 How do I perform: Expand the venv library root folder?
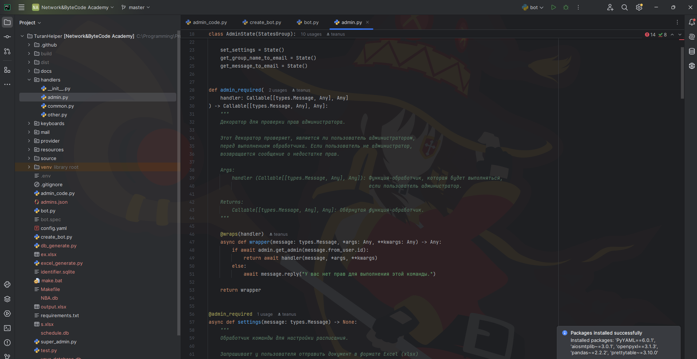[29, 167]
